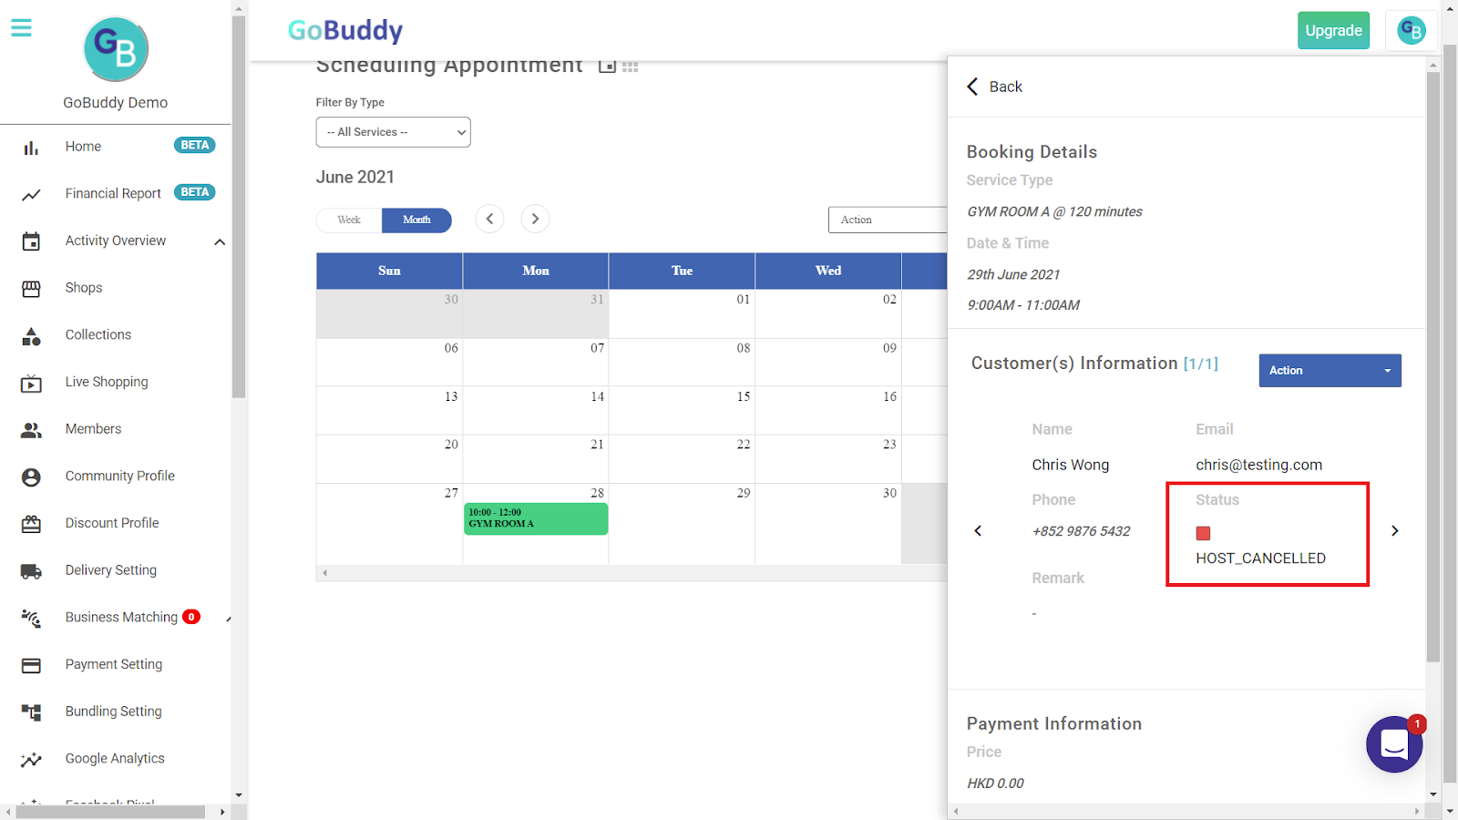
Task: Expand the Business Matching submenu arrow
Action: click(x=228, y=620)
